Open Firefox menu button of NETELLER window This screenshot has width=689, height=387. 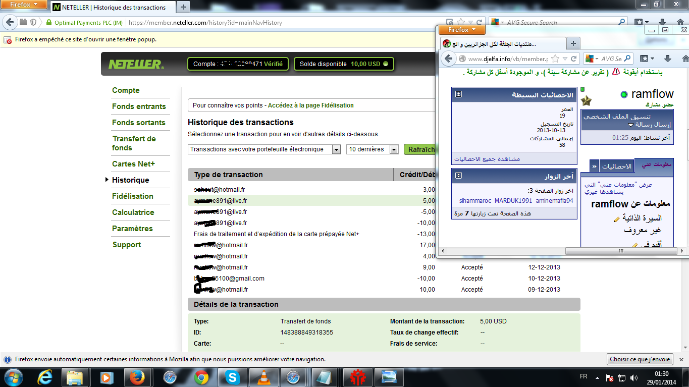click(x=23, y=5)
